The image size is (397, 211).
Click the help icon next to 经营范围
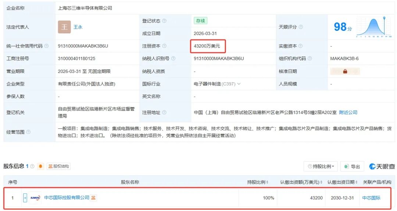coord(29,132)
